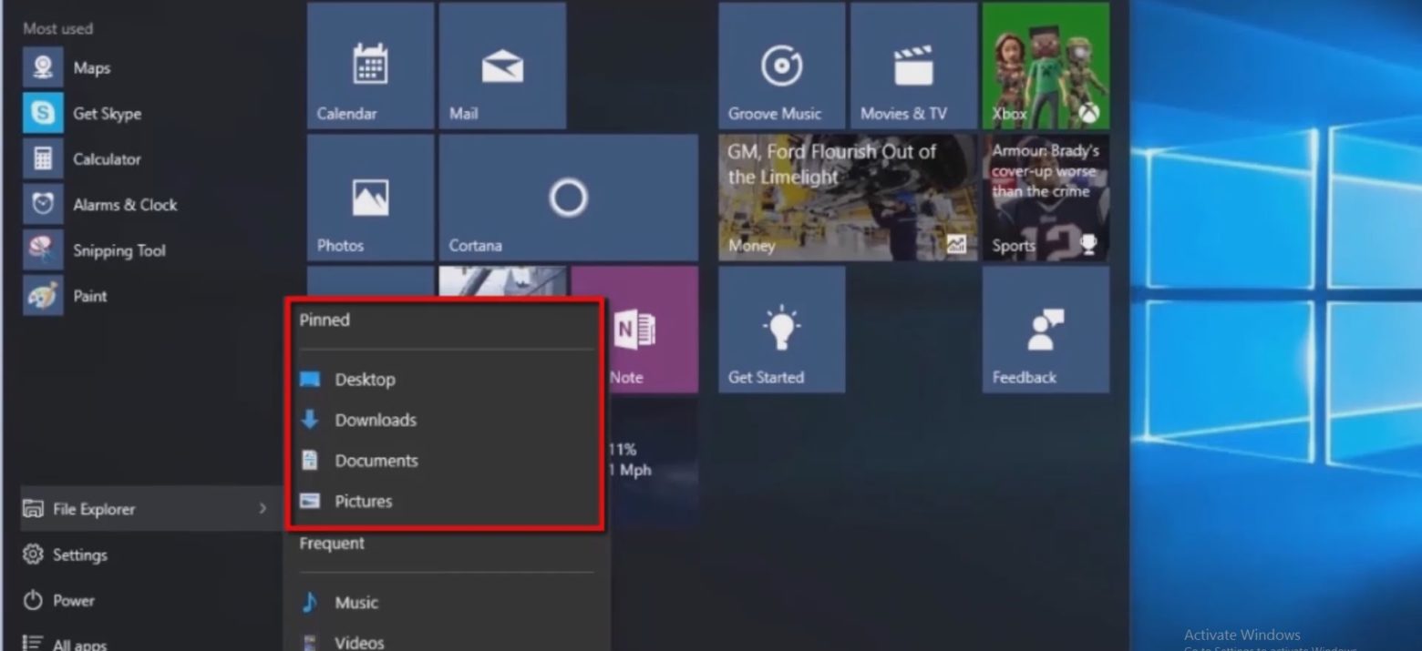The height and width of the screenshot is (651, 1422).
Task: Open the Movies & TV tile
Action: coord(913,66)
